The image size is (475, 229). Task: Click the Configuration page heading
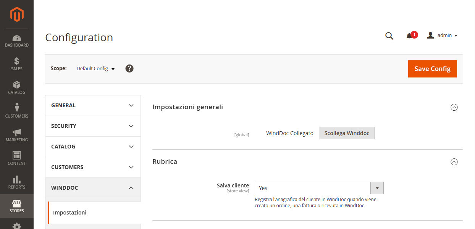point(79,37)
